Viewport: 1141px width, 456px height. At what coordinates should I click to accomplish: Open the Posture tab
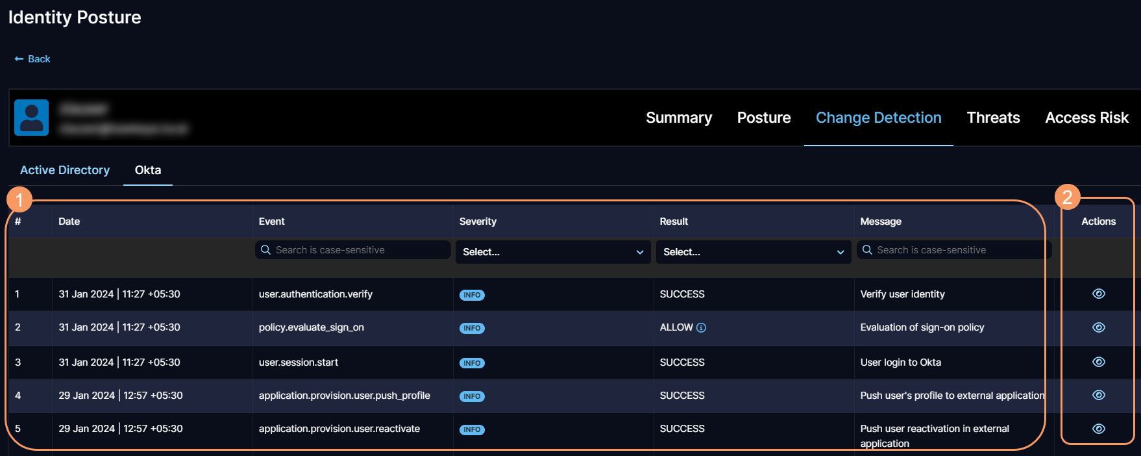763,118
